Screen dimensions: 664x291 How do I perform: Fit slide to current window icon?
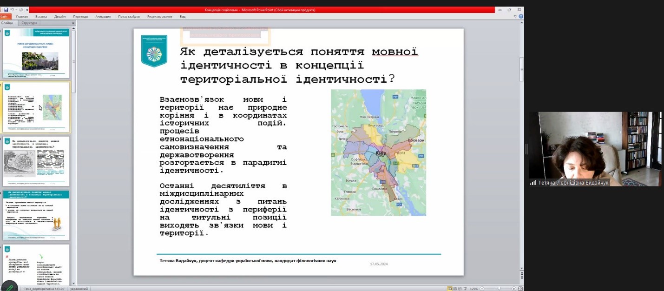520,289
